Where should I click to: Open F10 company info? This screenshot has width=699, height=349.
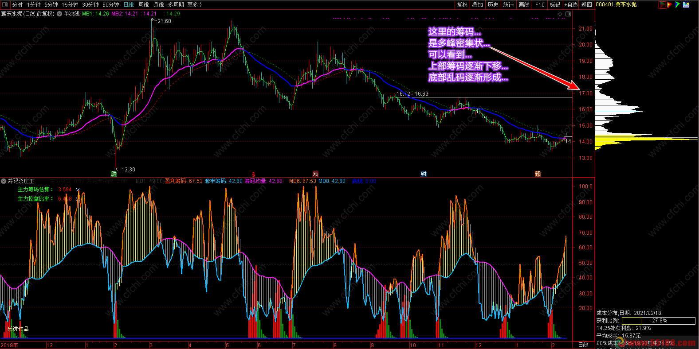540,5
